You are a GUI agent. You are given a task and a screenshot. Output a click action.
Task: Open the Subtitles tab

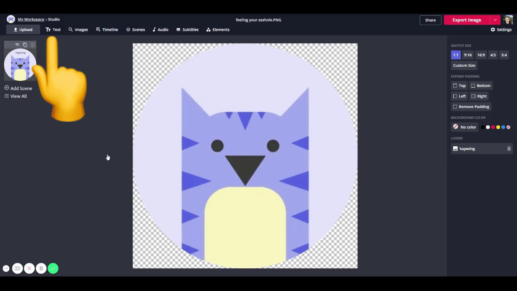point(187,30)
